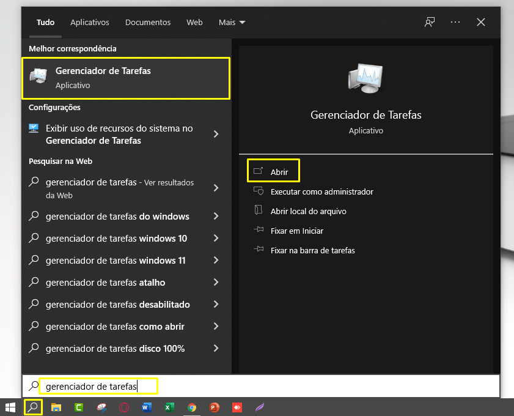This screenshot has height=416, width=514.
Task: Click the search icon beside 'do windows' suggestion
Action: coord(34,216)
